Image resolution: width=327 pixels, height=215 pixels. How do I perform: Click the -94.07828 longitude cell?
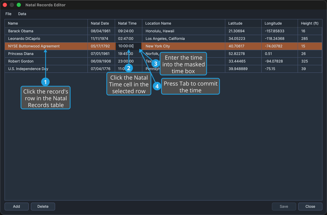pos(279,61)
